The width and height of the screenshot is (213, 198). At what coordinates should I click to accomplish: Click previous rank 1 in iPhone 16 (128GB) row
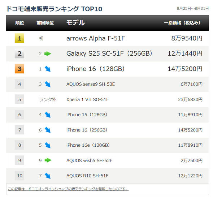pos(40,69)
